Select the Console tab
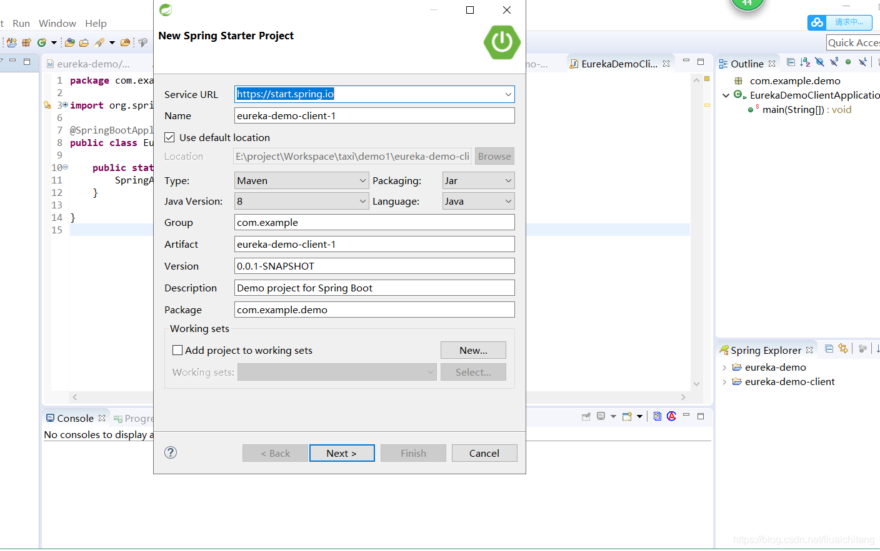This screenshot has width=880, height=551. click(75, 418)
